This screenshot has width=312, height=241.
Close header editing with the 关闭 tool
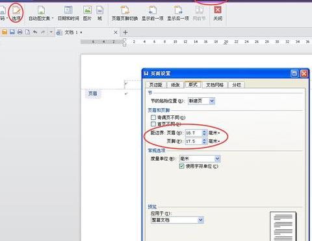218,14
